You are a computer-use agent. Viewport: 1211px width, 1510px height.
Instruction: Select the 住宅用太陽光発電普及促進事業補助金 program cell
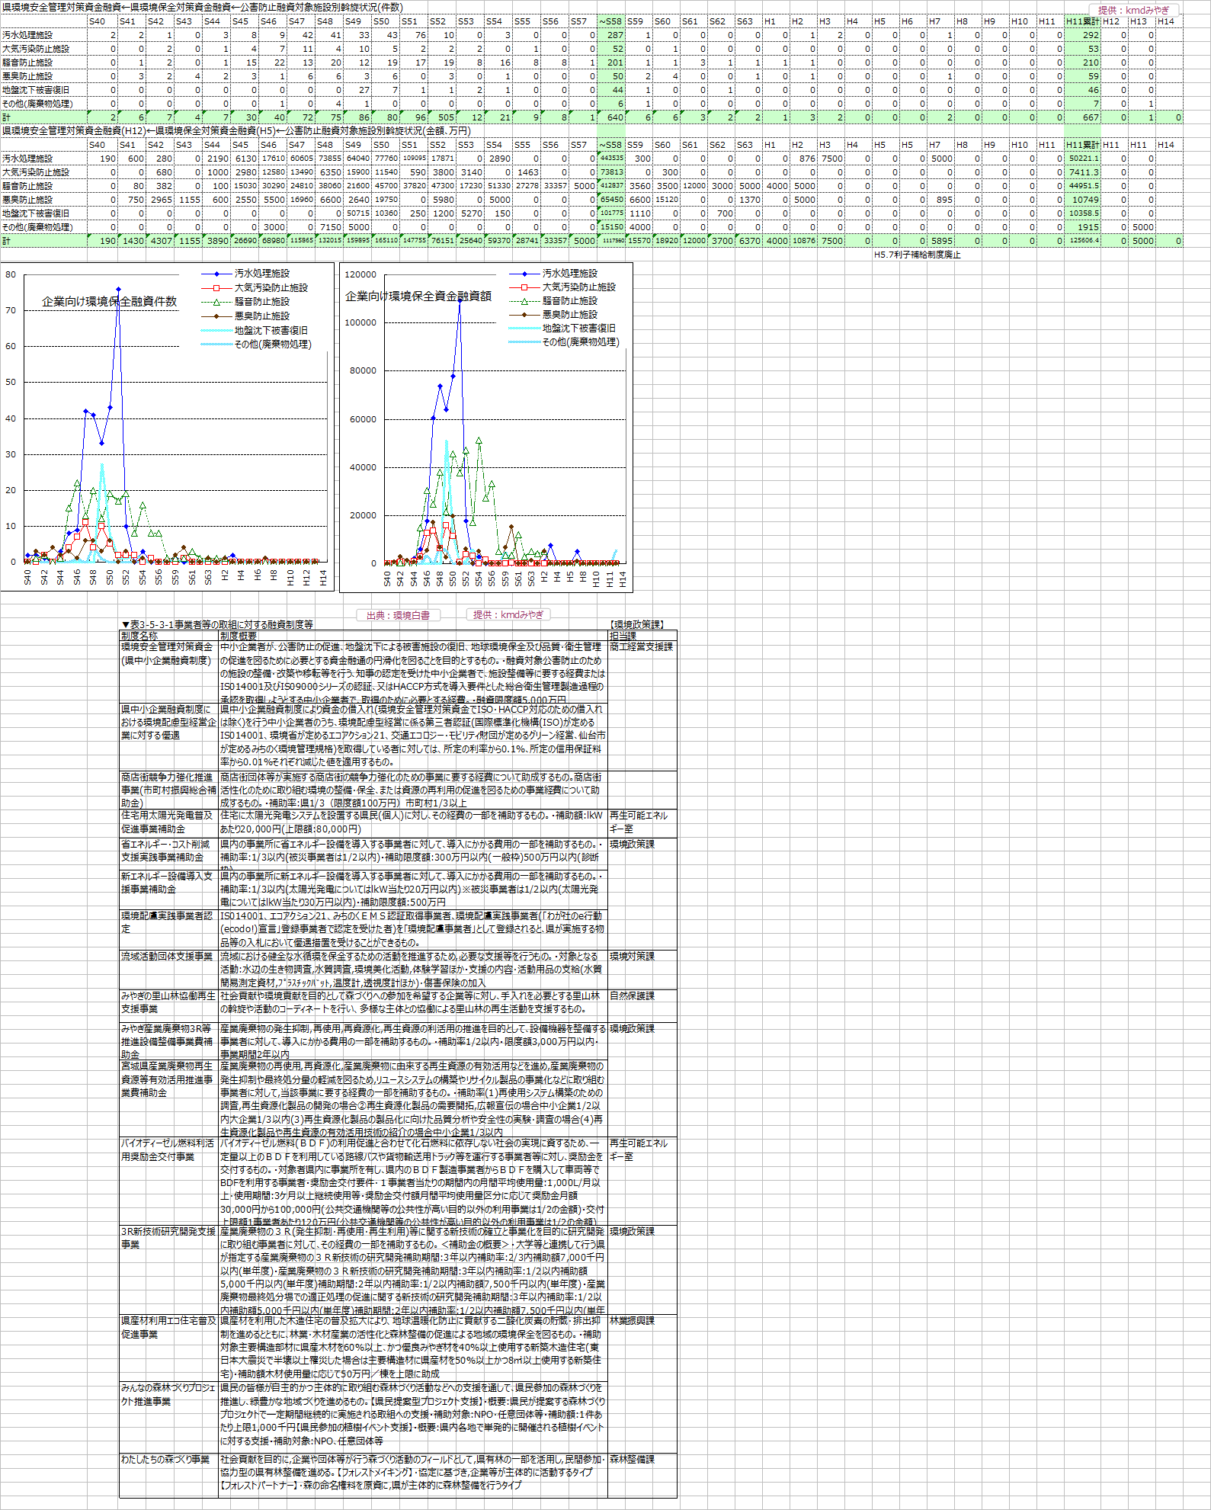tap(169, 822)
